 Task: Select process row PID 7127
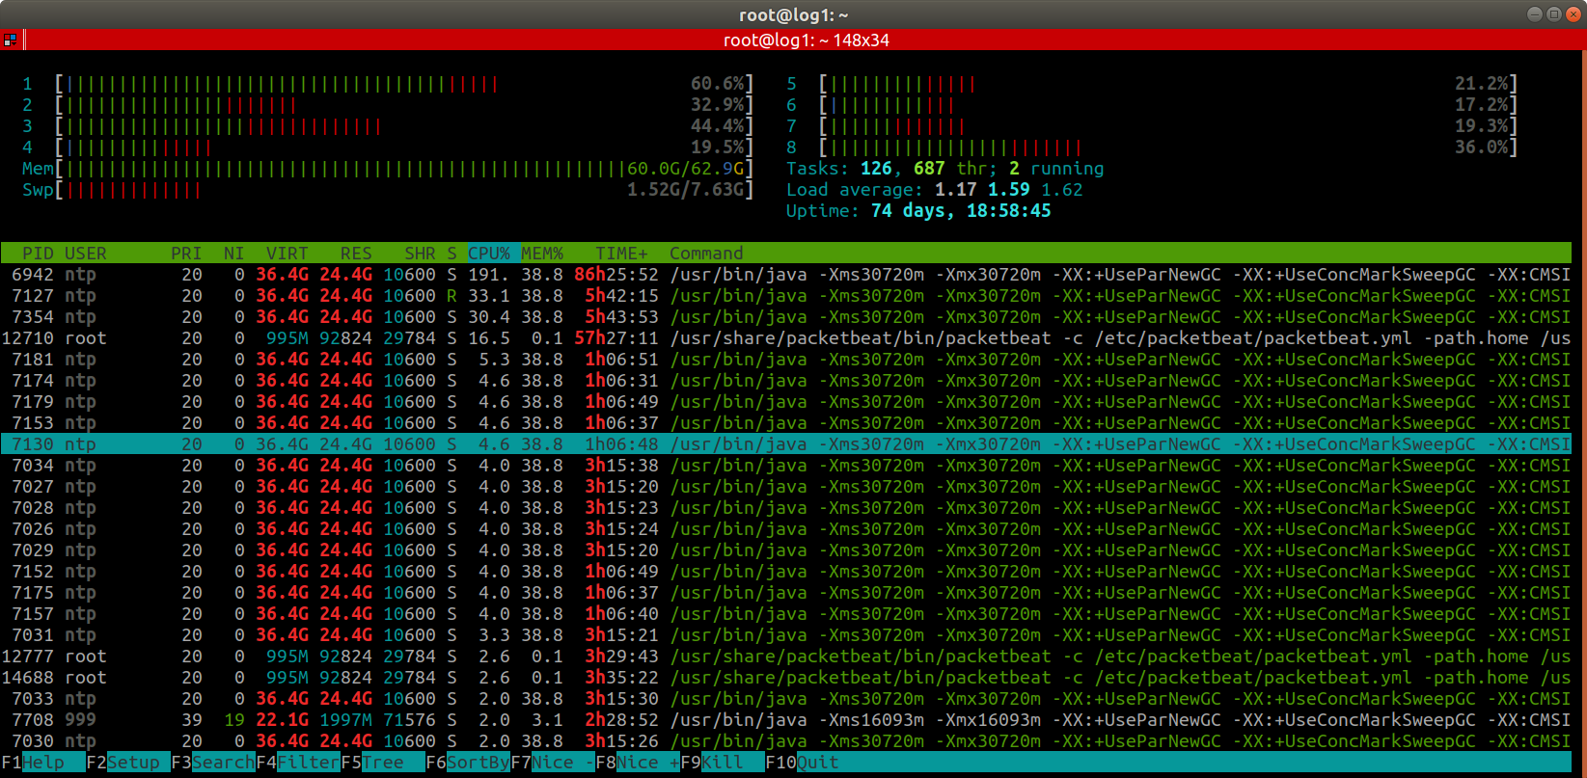coord(786,296)
